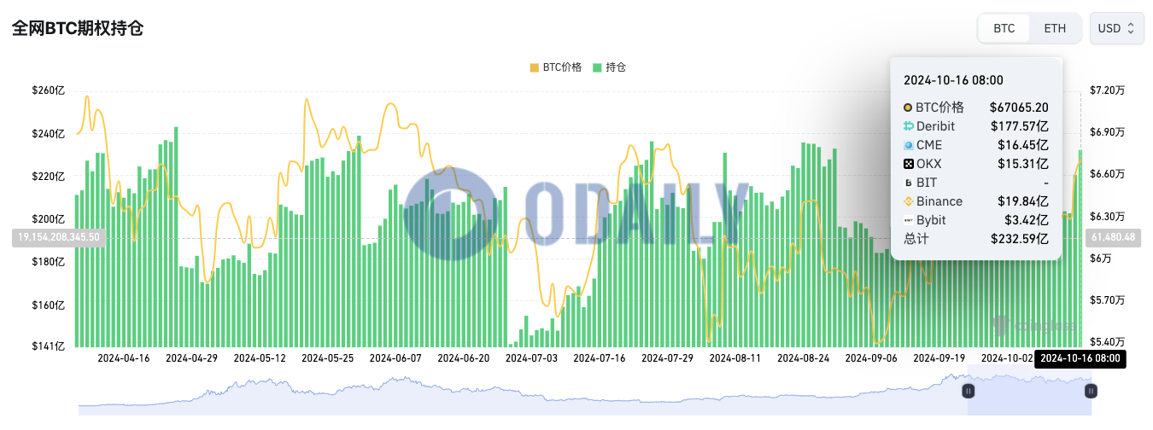Click the y-axis label $260亿
1153x430 pixels.
pos(49,90)
